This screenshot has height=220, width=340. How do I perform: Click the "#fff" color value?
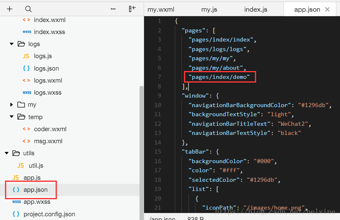click(230, 170)
